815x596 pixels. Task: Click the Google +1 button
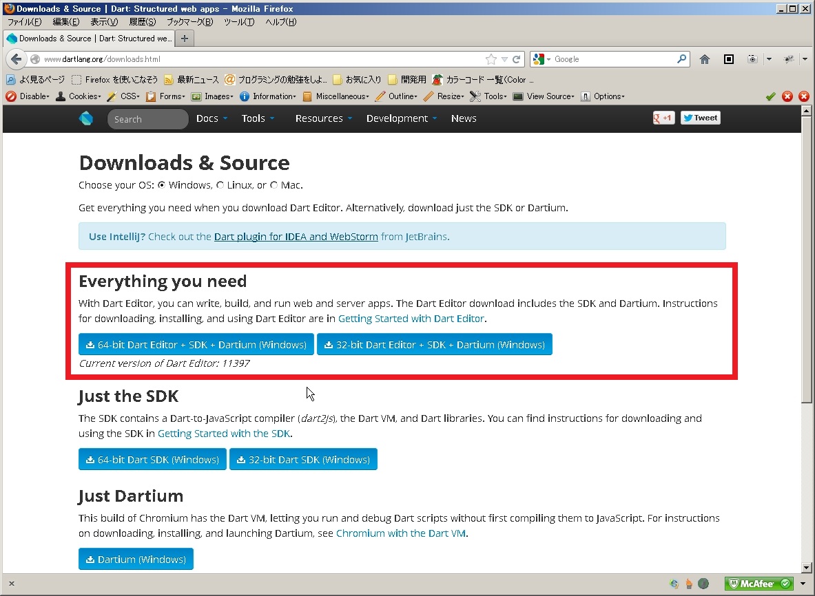(663, 118)
